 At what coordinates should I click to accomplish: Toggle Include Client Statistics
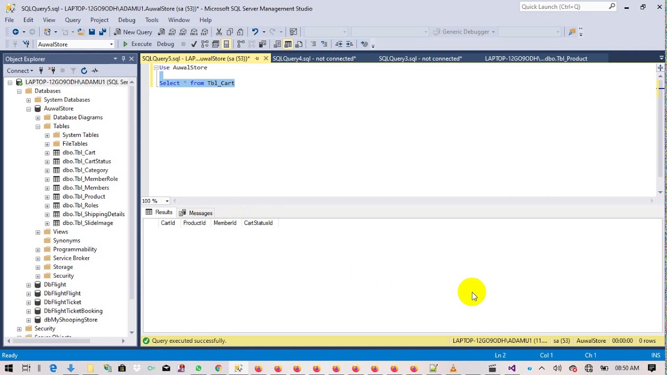(263, 44)
